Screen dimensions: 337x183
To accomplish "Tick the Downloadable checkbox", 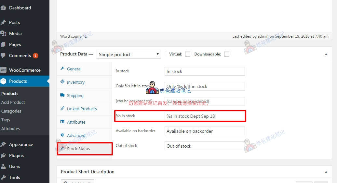I will [226, 54].
